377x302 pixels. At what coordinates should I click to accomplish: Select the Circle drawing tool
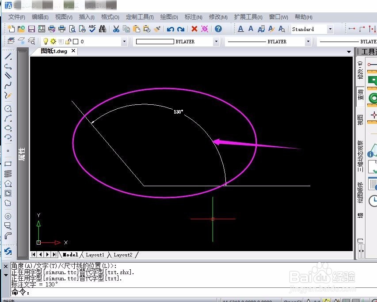point(8,108)
